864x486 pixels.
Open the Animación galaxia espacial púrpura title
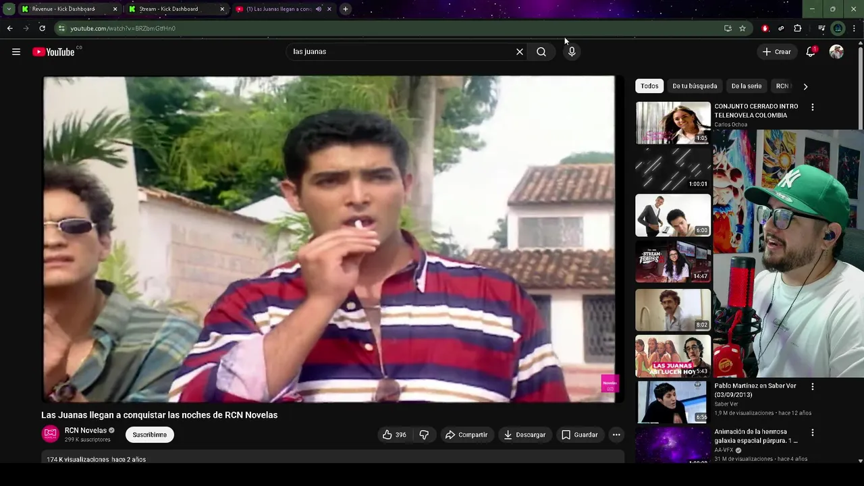pos(756,436)
